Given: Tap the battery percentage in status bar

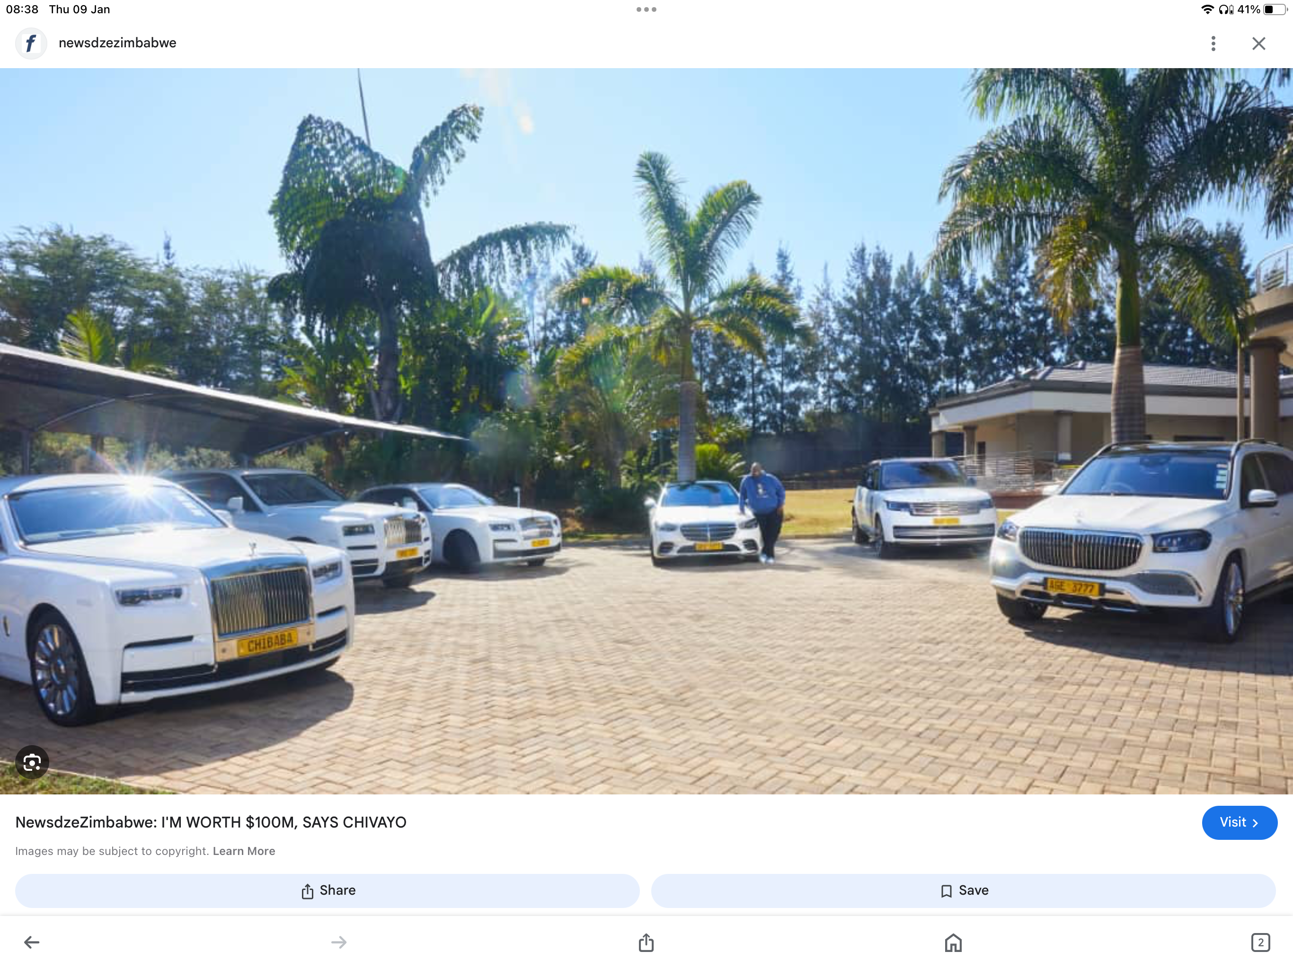Looking at the screenshot, I should coord(1249,9).
